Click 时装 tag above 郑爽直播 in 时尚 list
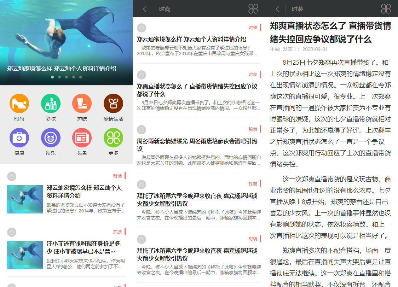Image resolution: width=398 pixels, height=287 pixels. click(253, 75)
